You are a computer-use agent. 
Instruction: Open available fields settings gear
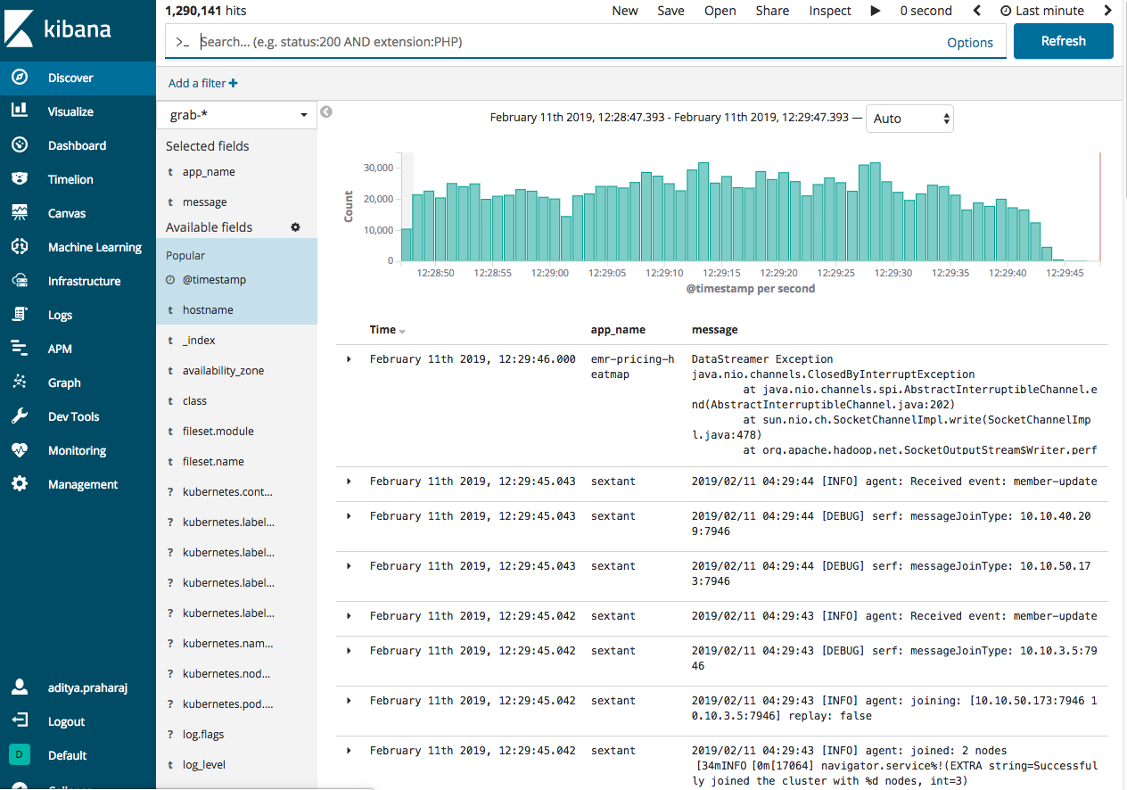(296, 227)
